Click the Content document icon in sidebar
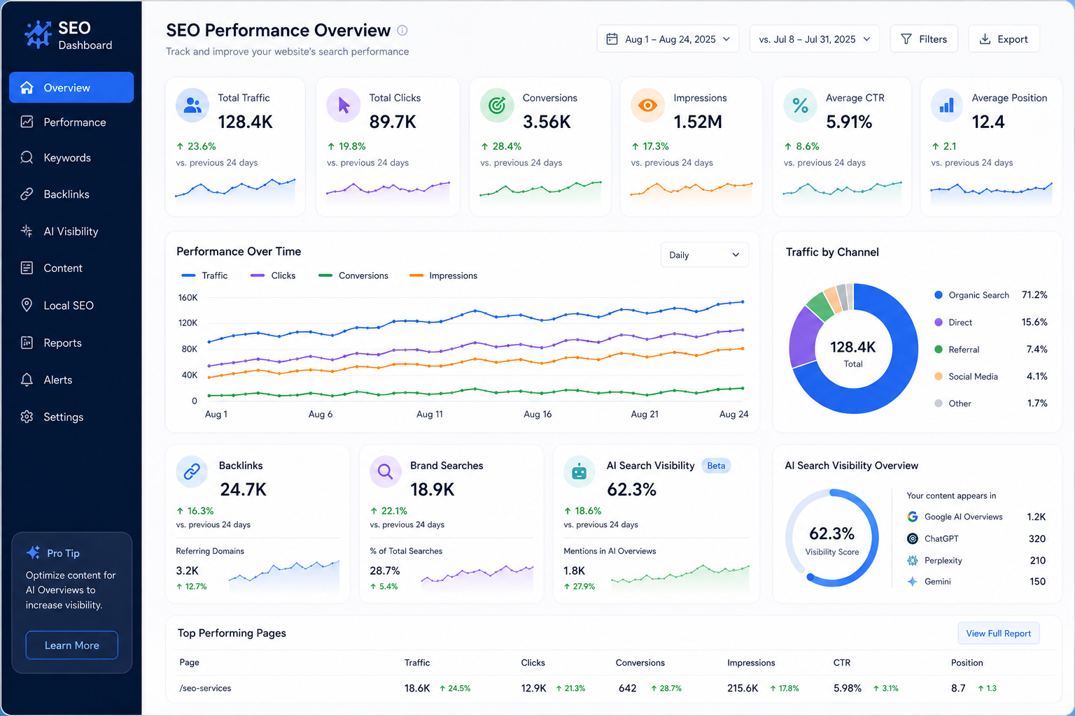 [x=27, y=268]
